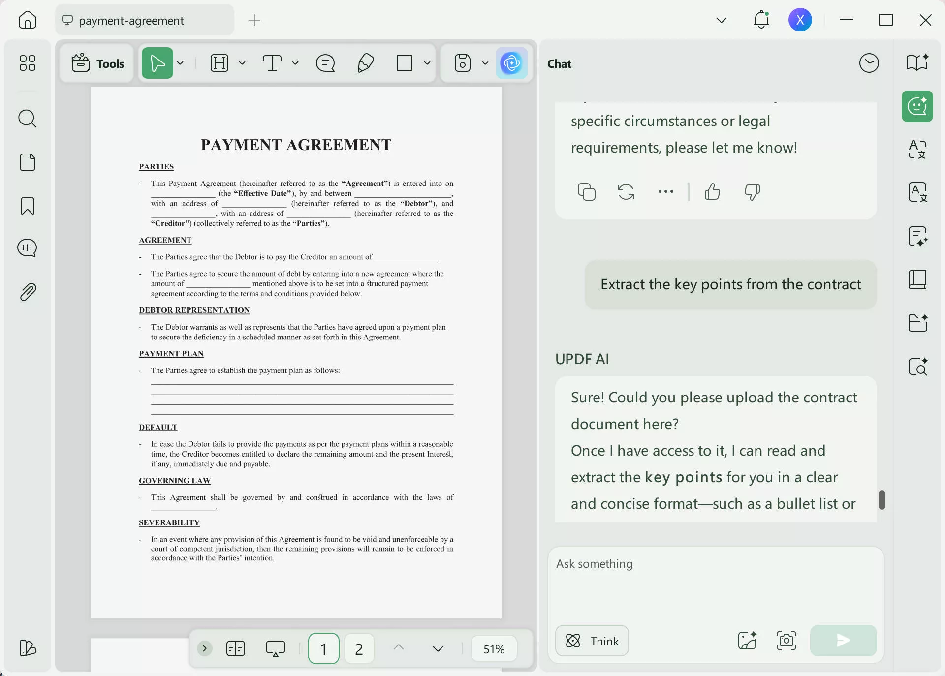Open the Shape tool dropdown

point(426,63)
